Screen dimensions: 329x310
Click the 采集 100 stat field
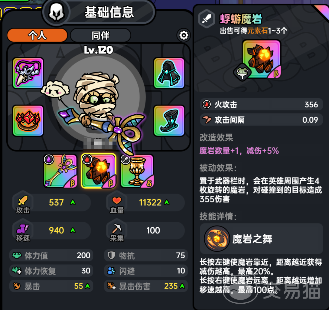click(x=146, y=230)
